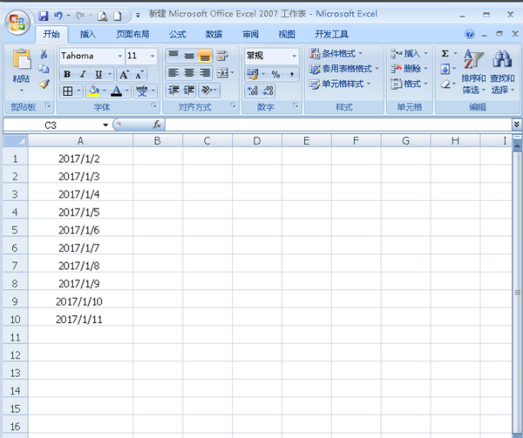Viewport: 523px width, 438px height.
Task: Apply the comma style
Action: pyautogui.click(x=291, y=74)
